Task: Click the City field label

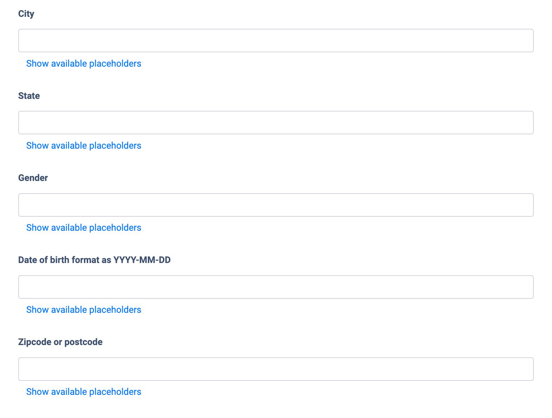Action: [26, 14]
